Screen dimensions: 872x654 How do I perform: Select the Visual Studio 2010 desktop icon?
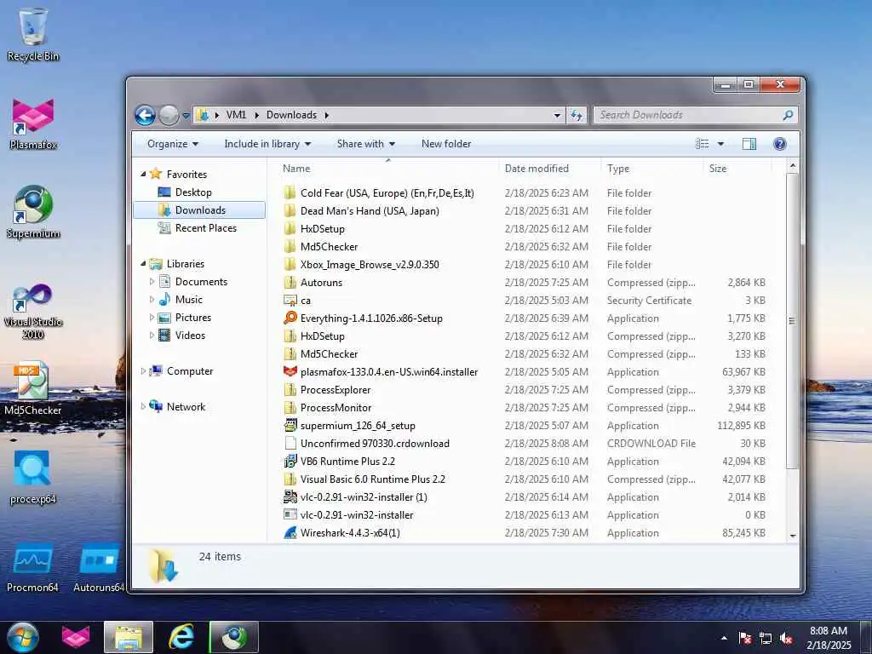point(33,312)
